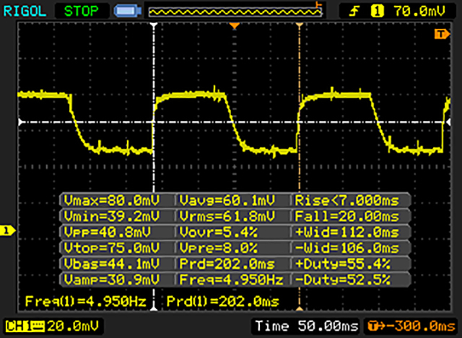Click the Vpp=40.8mV measurement
This screenshot has width=462, height=338.
pos(108,233)
